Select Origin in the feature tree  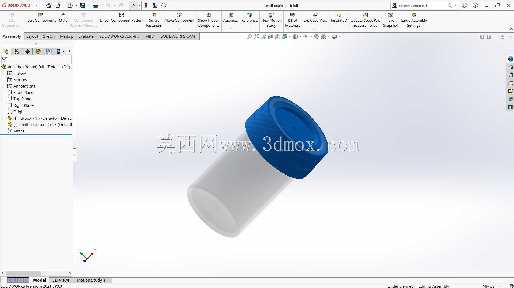tap(19, 112)
